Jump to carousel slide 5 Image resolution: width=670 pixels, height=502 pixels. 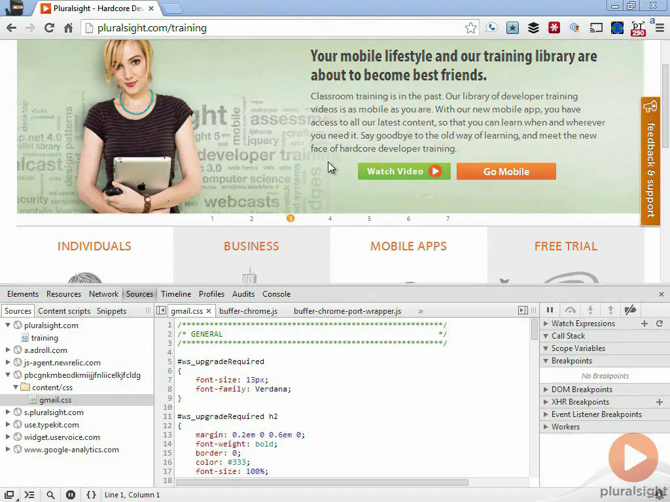pyautogui.click(x=369, y=218)
